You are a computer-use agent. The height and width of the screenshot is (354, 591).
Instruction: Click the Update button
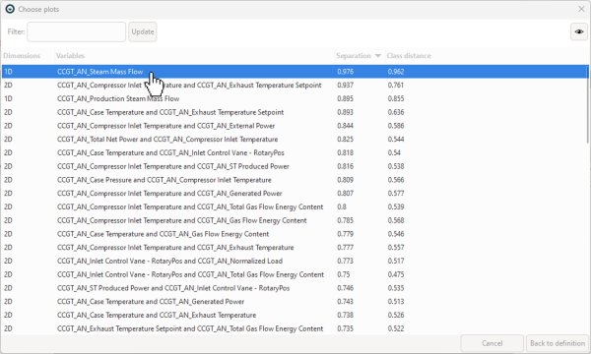pos(143,31)
